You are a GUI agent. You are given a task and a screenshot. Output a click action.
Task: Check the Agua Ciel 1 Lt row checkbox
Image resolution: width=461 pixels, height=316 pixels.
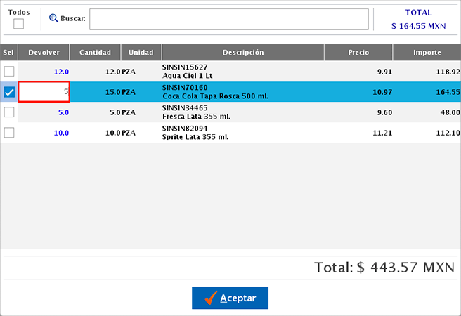pos(9,72)
